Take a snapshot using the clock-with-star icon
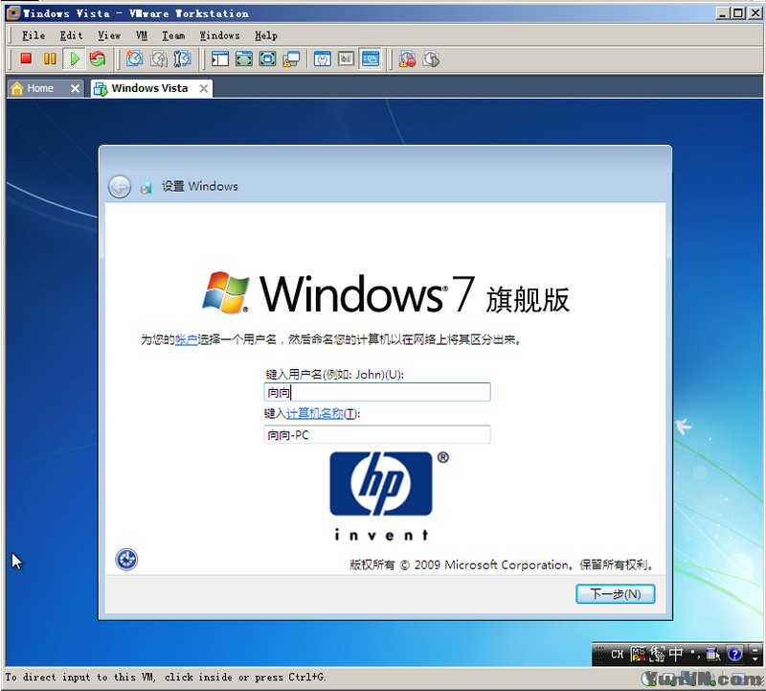The width and height of the screenshot is (766, 691). pyautogui.click(x=134, y=59)
